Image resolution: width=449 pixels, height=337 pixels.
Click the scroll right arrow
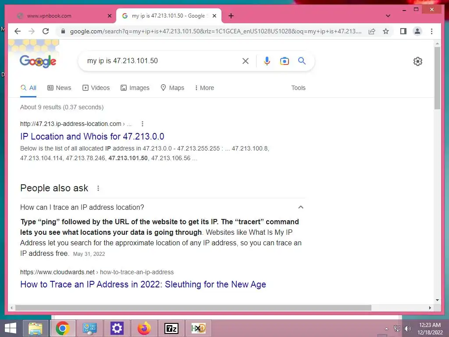(x=430, y=308)
